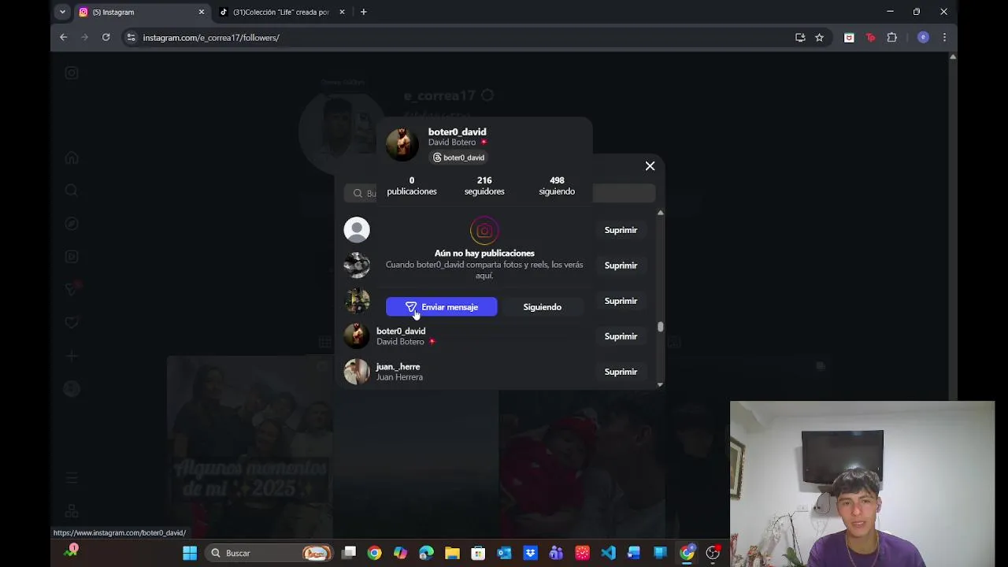
Task: Open the Chrome extensions puzzle menu
Action: tap(891, 37)
